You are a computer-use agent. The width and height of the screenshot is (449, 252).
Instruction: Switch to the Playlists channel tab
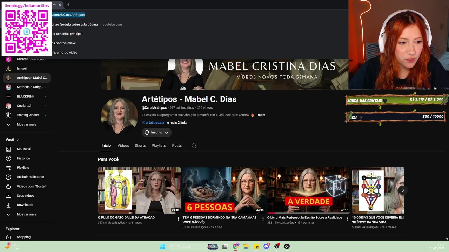tap(159, 146)
